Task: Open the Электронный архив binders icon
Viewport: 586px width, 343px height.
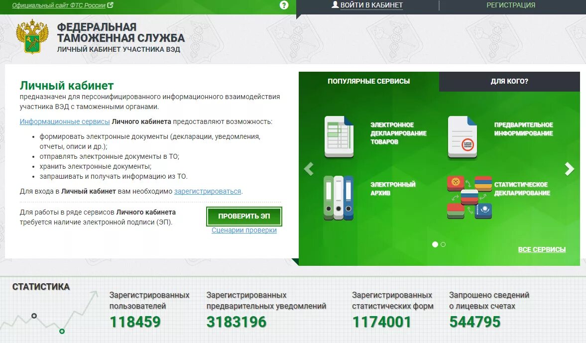Action: (x=339, y=198)
